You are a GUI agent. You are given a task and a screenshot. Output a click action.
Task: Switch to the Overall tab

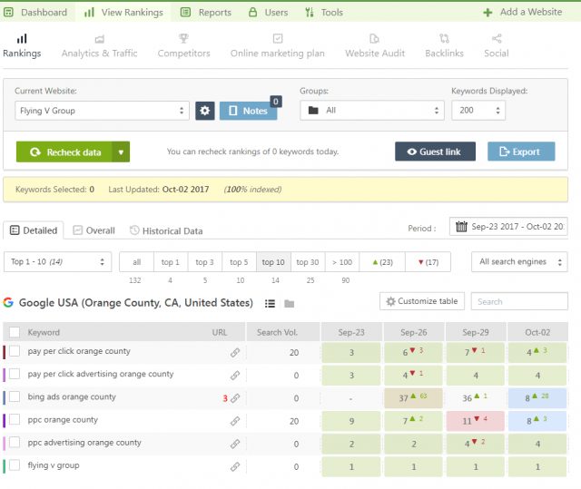coord(94,230)
